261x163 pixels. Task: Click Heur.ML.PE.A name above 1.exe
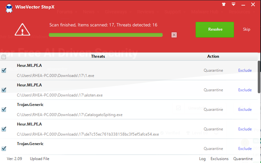[x=29, y=66]
